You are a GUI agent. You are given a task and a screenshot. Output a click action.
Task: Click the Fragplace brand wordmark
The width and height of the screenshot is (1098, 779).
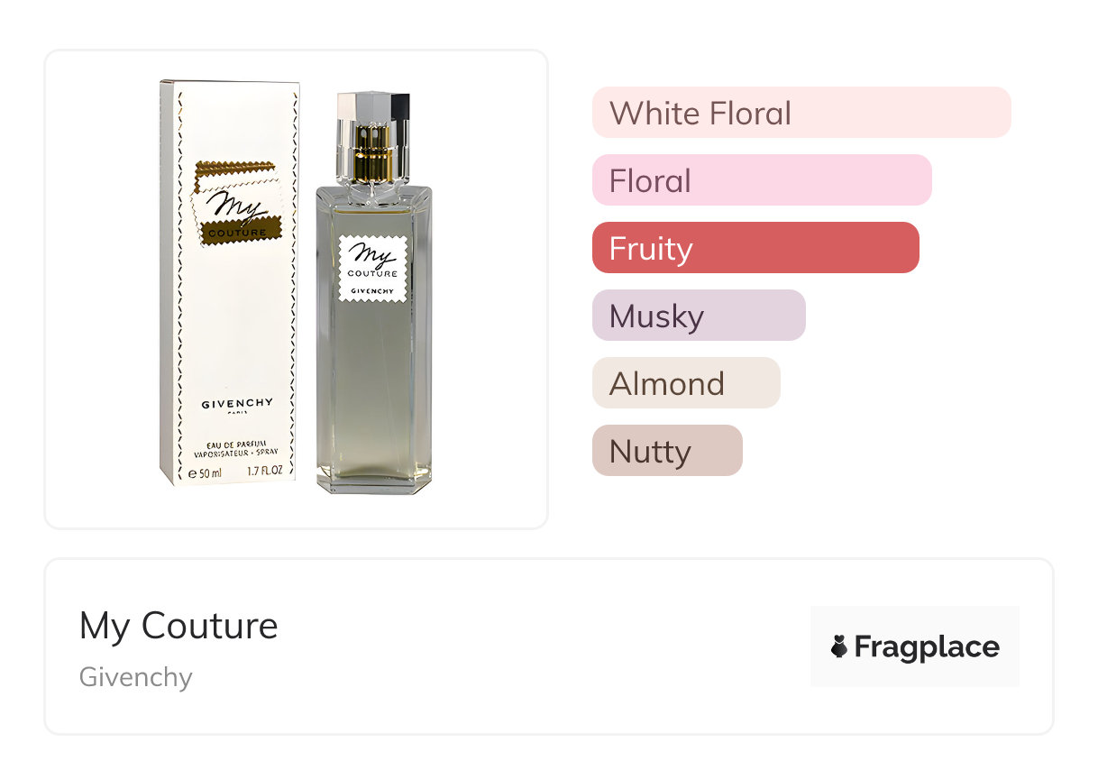pos(927,647)
